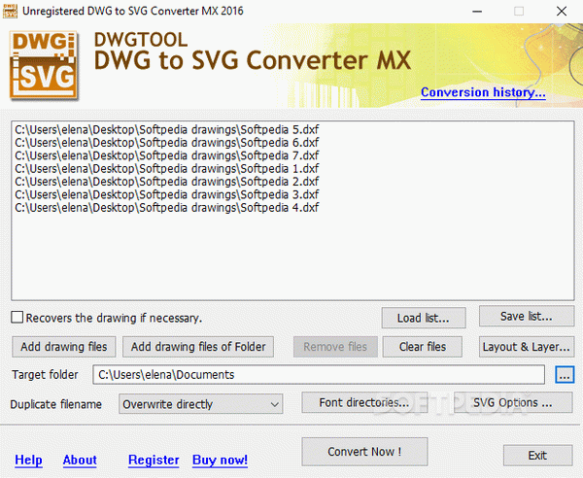583x478 pixels.
Task: Click Load list button
Action: [424, 318]
